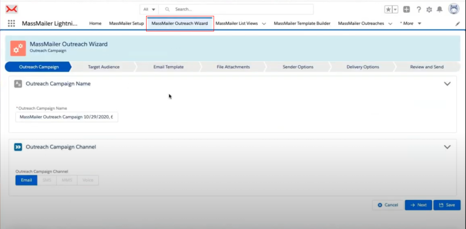Jump to the Sender Options step
This screenshot has width=466, height=229.
(x=298, y=67)
